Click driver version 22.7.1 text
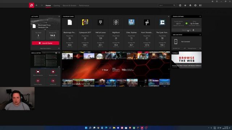This screenshot has height=130, width=232. [178, 23]
